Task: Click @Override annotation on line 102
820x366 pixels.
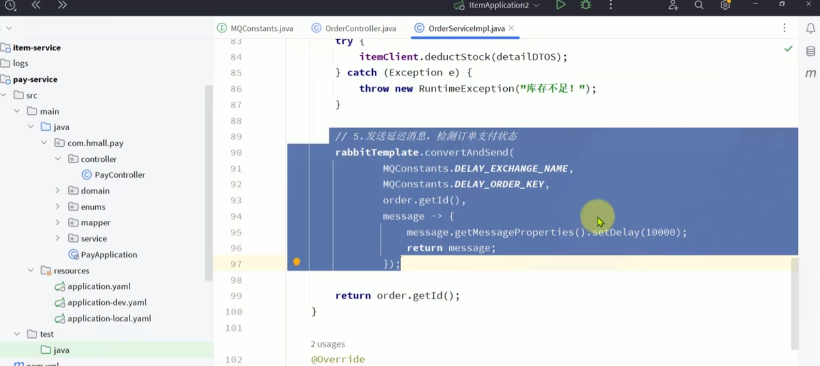Action: click(338, 359)
